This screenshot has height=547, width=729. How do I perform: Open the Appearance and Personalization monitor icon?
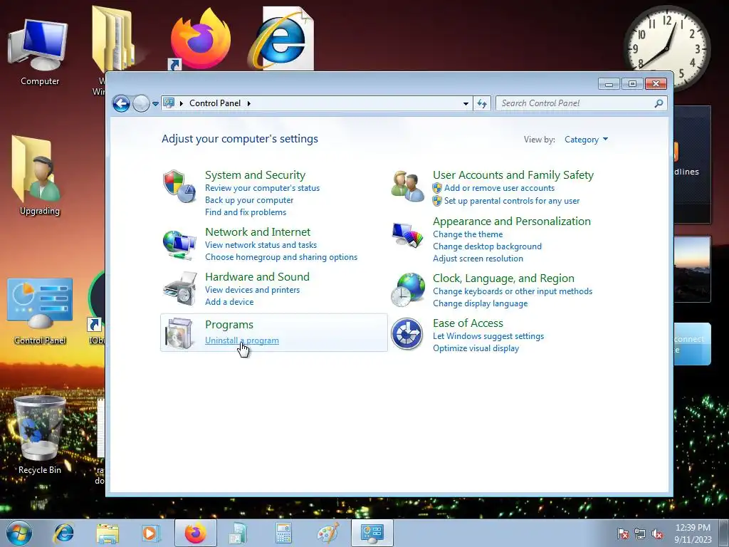pos(407,235)
